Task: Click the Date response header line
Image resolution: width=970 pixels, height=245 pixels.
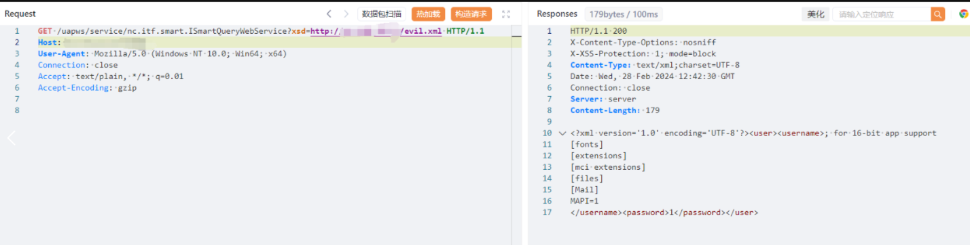Action: (x=652, y=76)
